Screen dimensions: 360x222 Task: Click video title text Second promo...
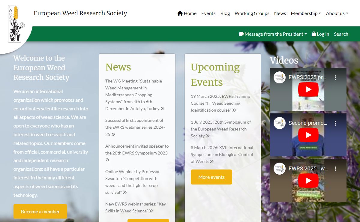308,123
